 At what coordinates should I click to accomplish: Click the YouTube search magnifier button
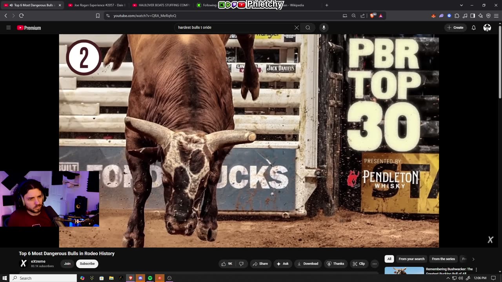pos(308,27)
